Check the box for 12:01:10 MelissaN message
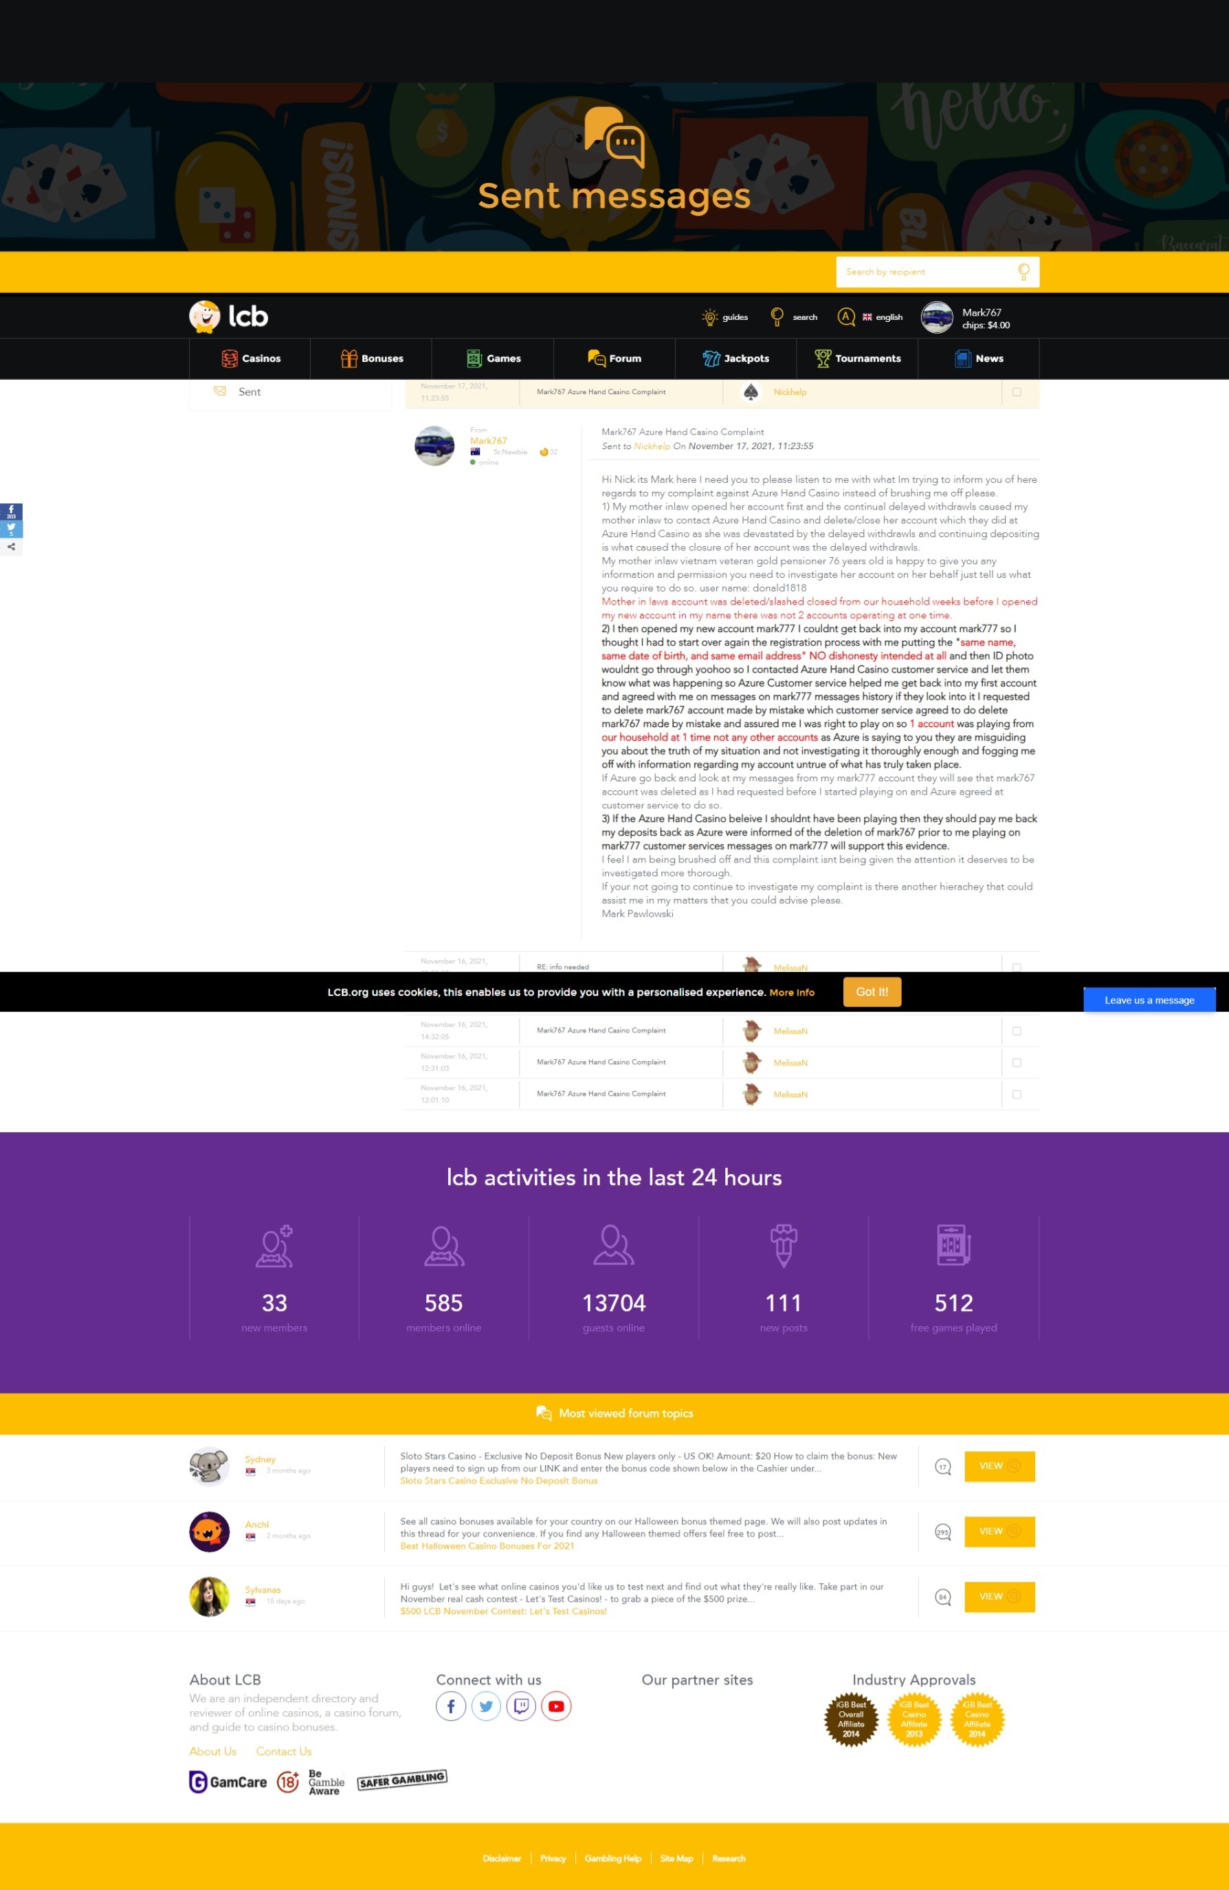The image size is (1229, 1890). coord(1017,1094)
